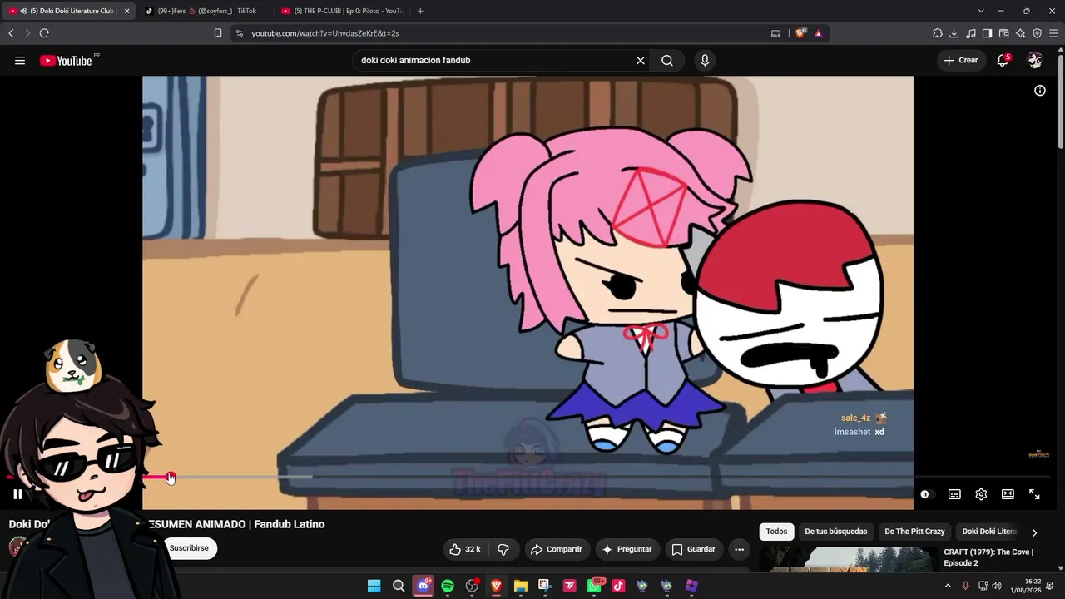Close the Doki Doki Literature Club tab

(127, 11)
